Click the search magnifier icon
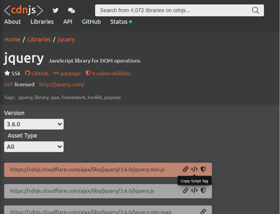The height and width of the screenshot is (214, 280). [x=256, y=10]
